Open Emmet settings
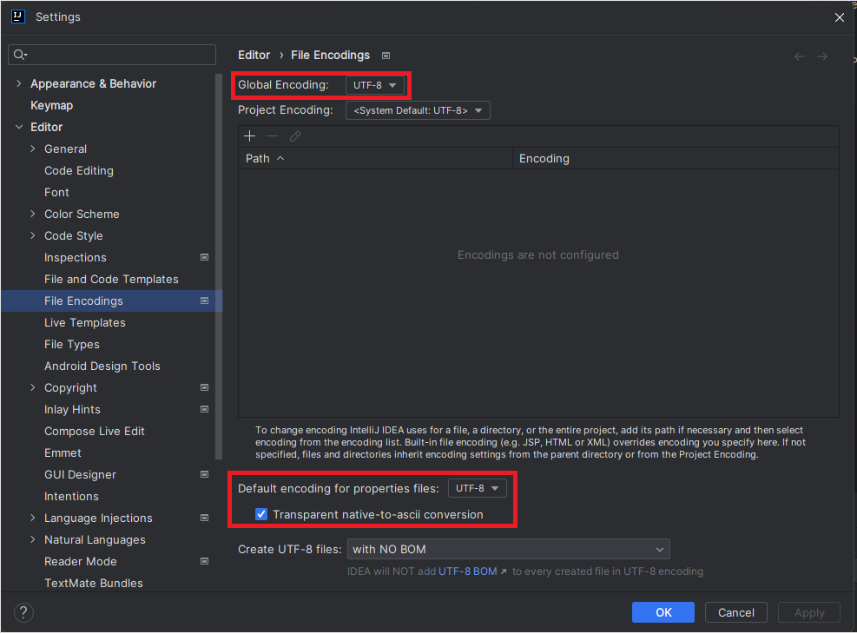Image resolution: width=857 pixels, height=634 pixels. 63,453
